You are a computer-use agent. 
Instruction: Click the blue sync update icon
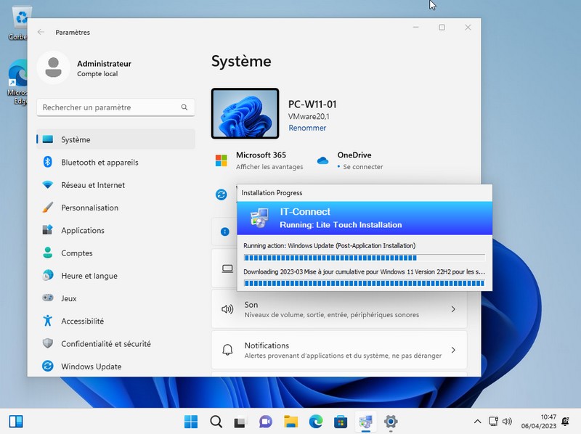click(x=222, y=195)
